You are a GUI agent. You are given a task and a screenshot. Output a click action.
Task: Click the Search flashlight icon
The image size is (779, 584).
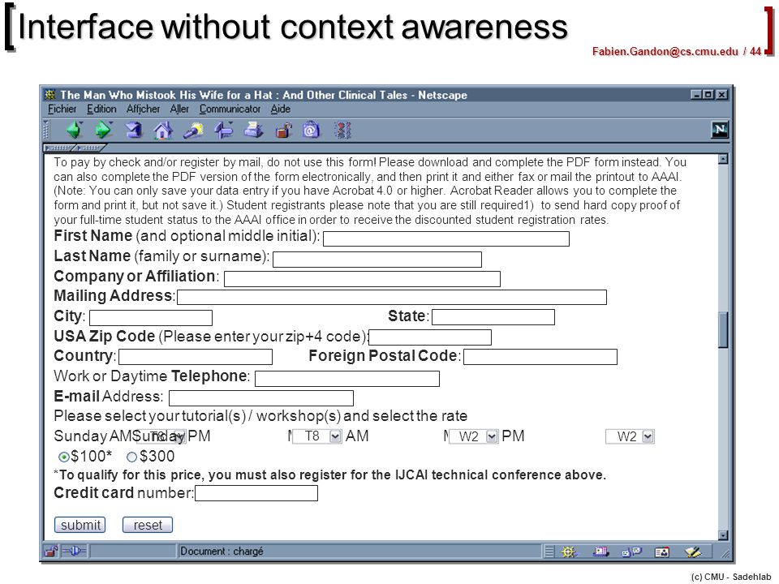tap(193, 131)
